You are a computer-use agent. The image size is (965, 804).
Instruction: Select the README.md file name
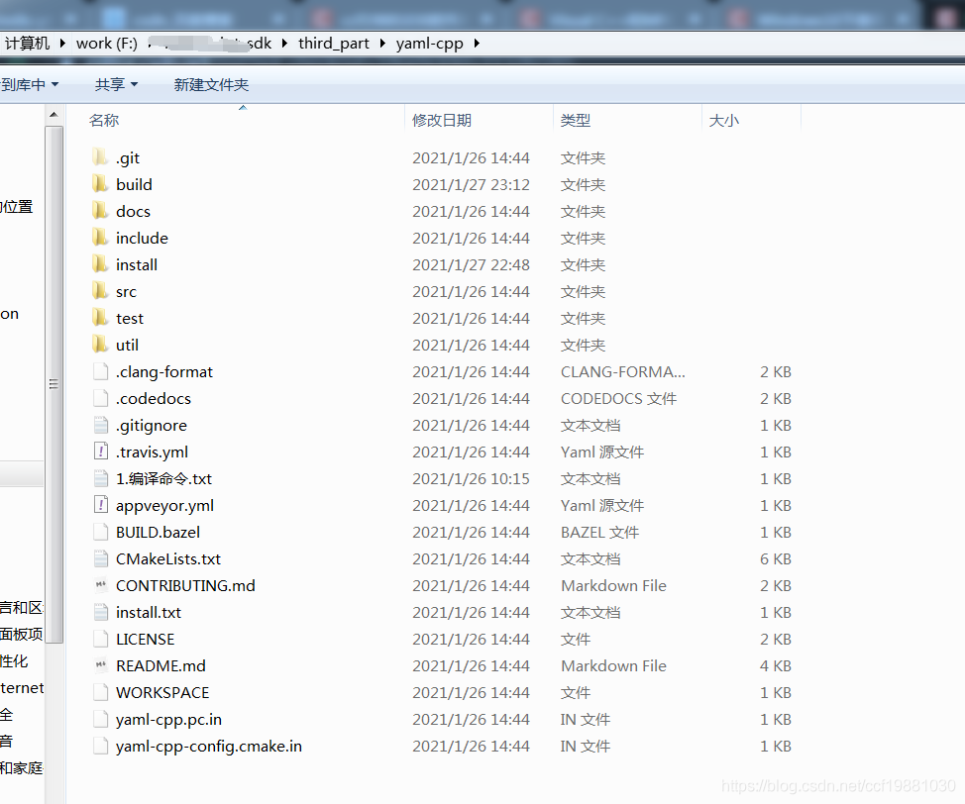click(x=161, y=665)
